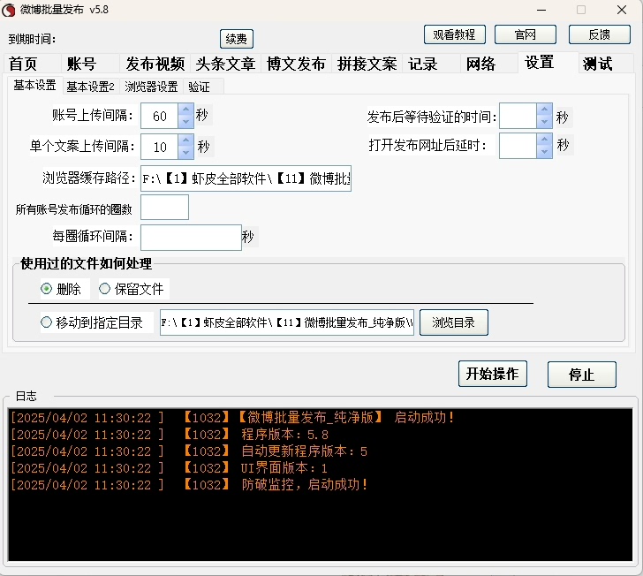This screenshot has width=643, height=576.
Task: Click the 账号上传间隔 value field showing 60
Action: 160,116
